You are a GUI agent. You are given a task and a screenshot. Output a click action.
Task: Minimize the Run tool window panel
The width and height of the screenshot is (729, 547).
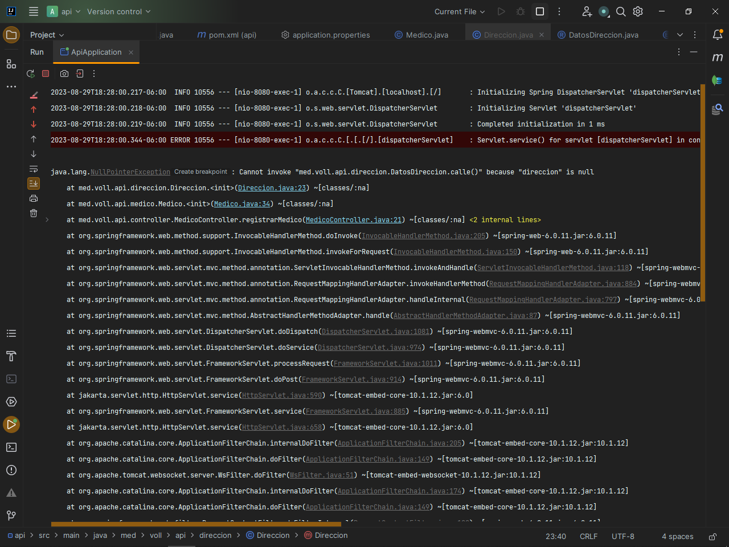pos(694,52)
